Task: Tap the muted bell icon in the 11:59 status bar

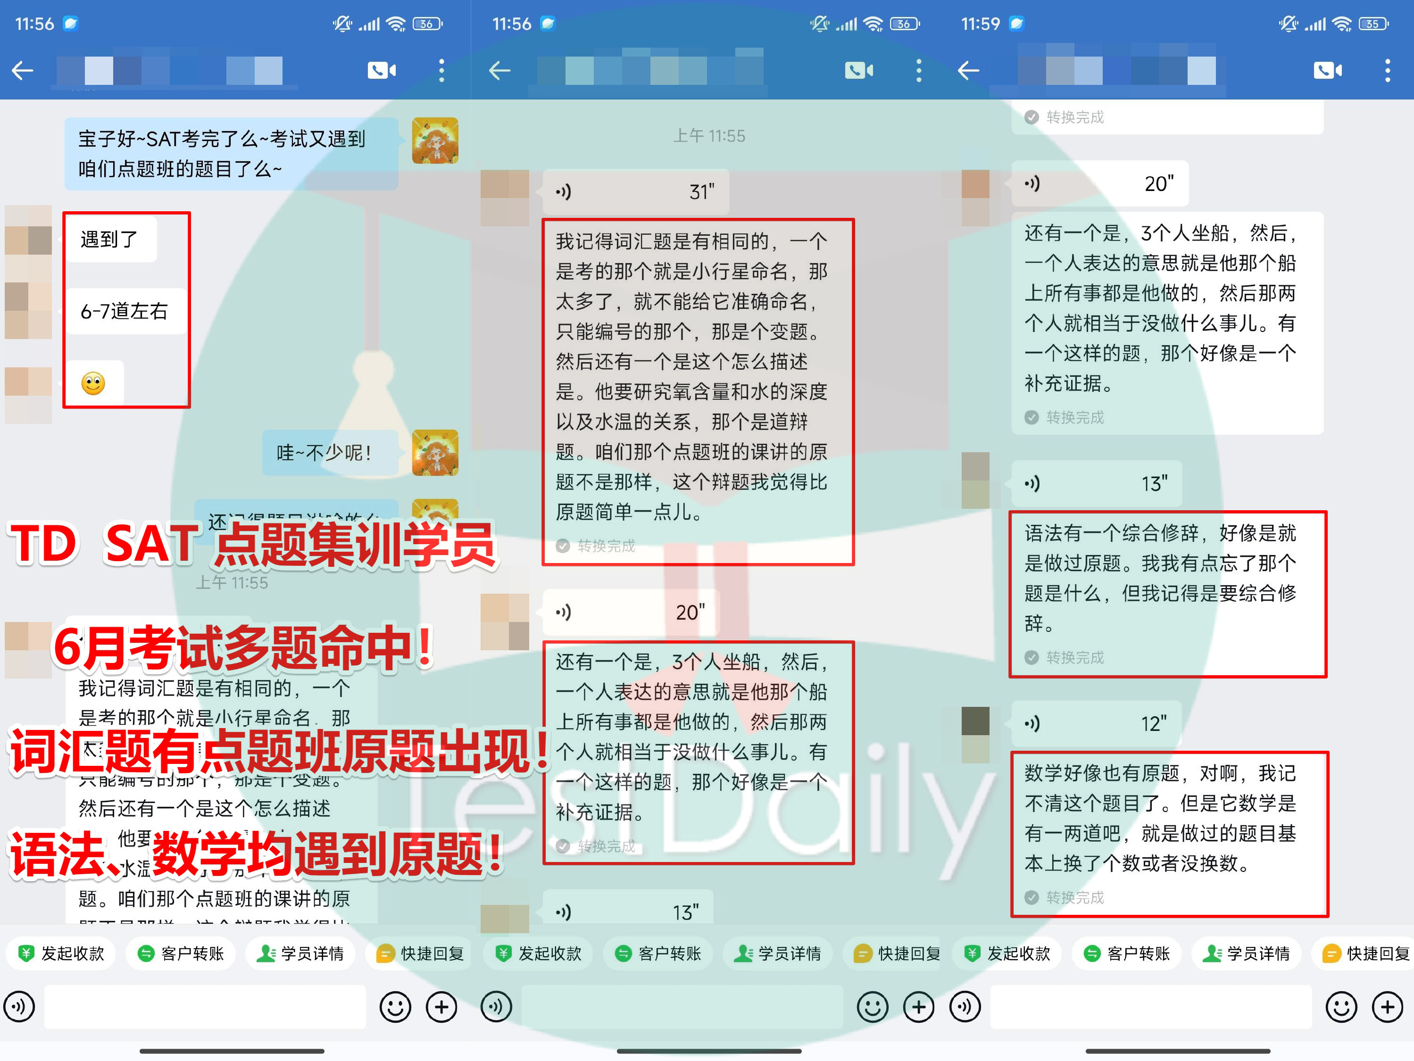Action: [1288, 25]
